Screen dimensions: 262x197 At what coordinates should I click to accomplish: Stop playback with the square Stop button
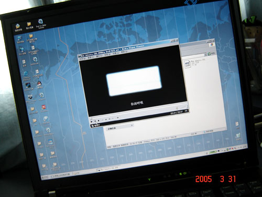99,121
